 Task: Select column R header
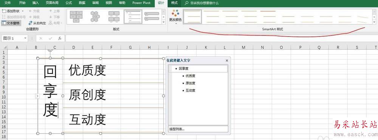[338, 47]
